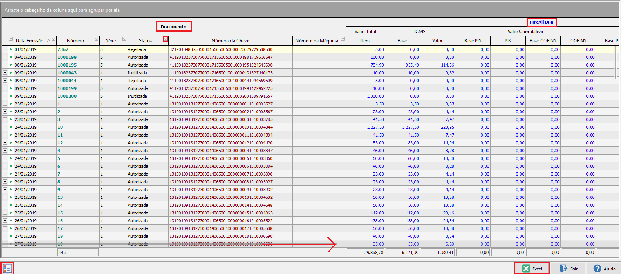This screenshot has height=274, width=621.
Task: Click the item value 784,99
Action: pos(365,65)
